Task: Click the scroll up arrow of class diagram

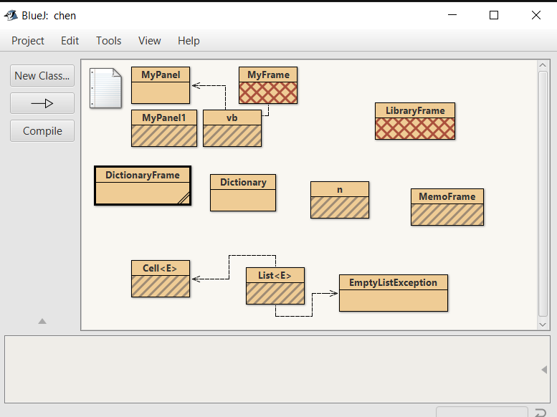Action: 543,66
